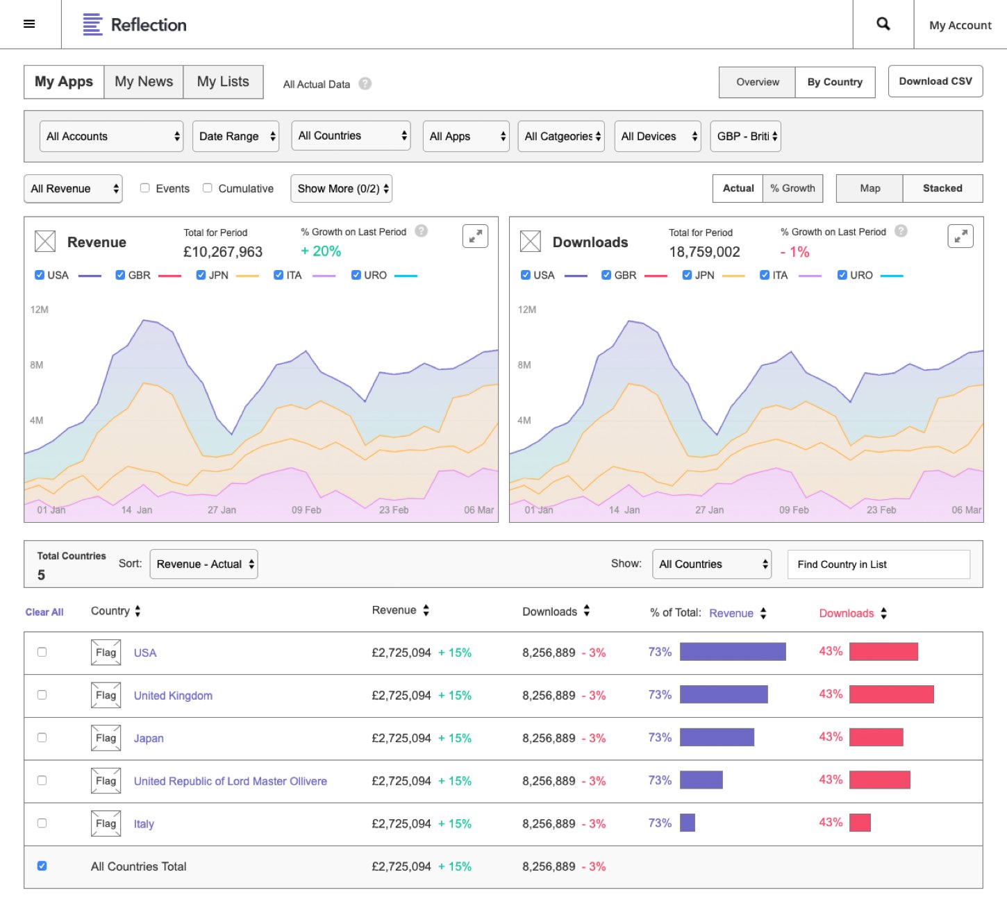Open the United Kingdom country link
Screen dimensions: 1007x915
click(173, 695)
